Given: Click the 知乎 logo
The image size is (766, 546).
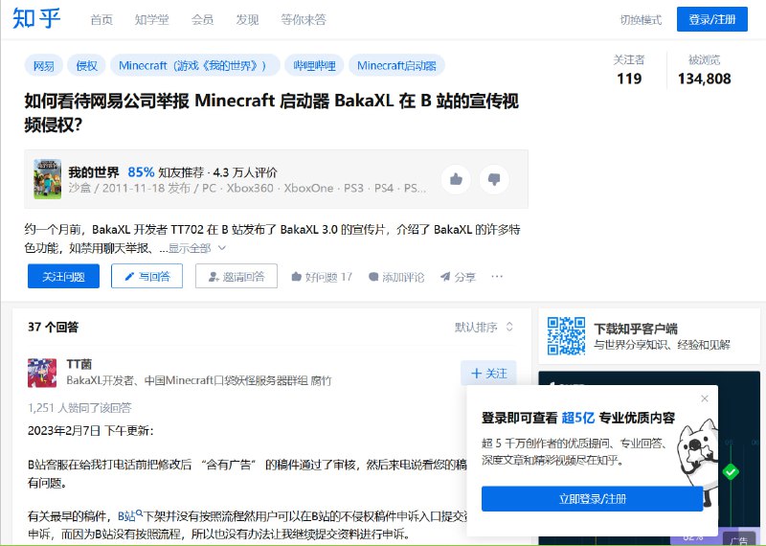Looking at the screenshot, I should click(36, 19).
